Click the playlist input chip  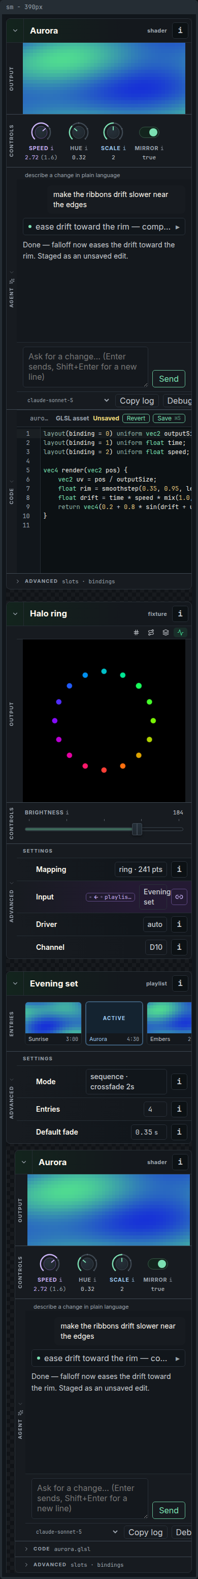click(x=111, y=897)
